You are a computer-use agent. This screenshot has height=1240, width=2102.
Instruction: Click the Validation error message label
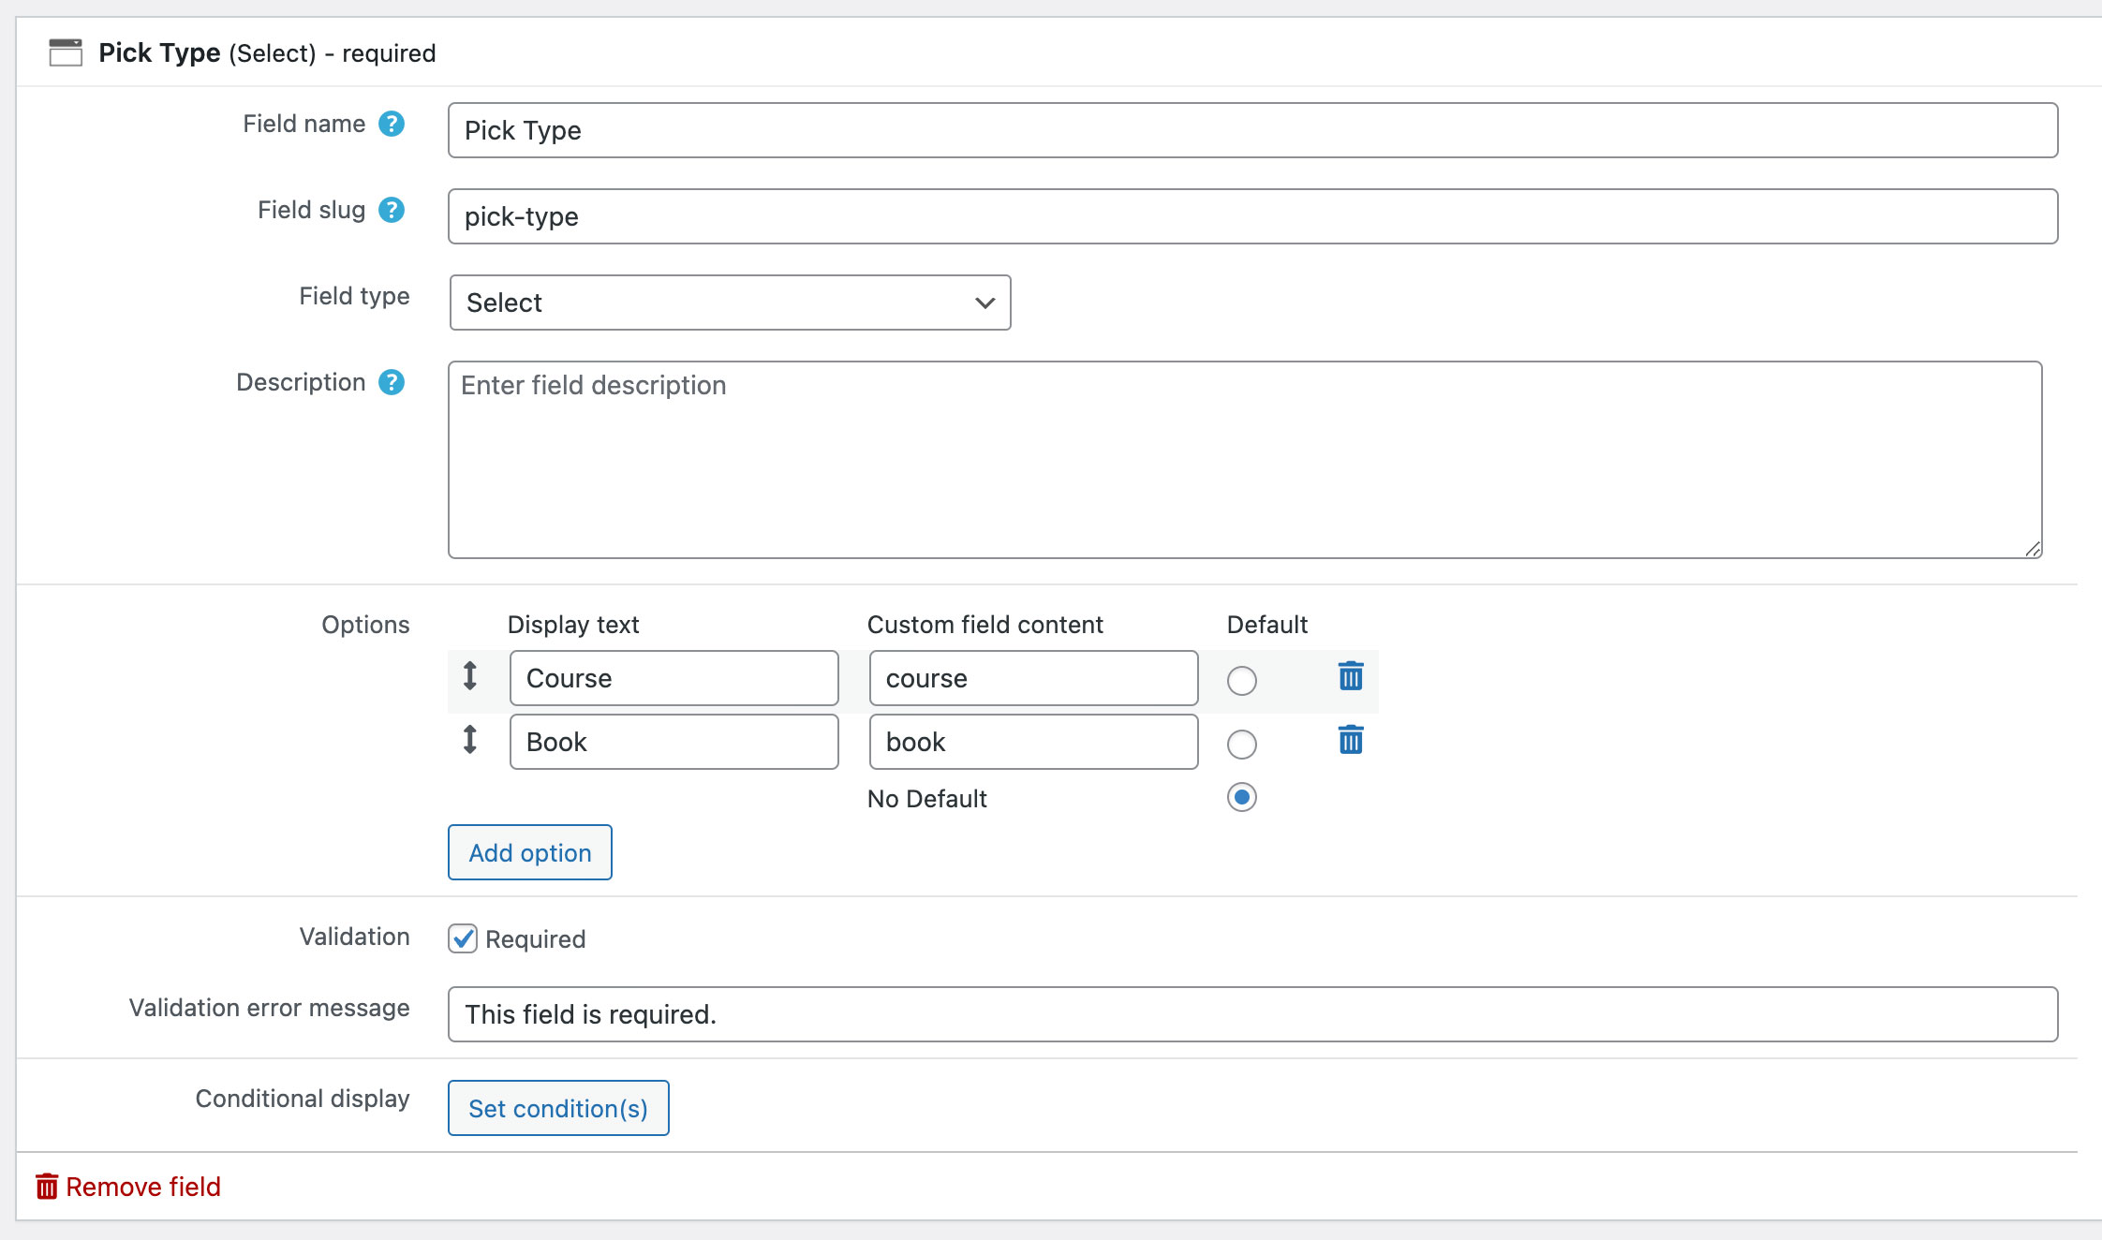tap(270, 1008)
